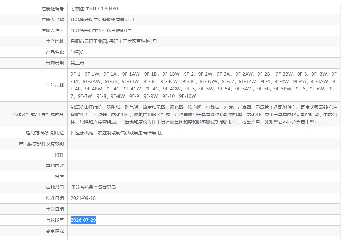The width and height of the screenshot is (343, 240).
Task: Click the 生效日期 label
Action: point(55,209)
